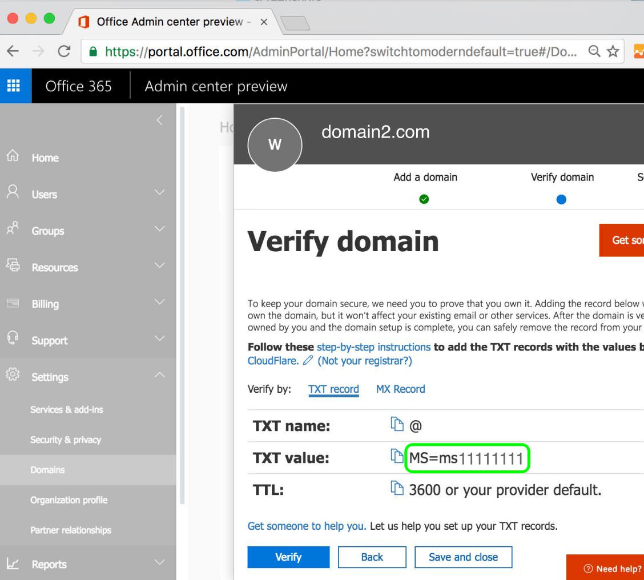The height and width of the screenshot is (580, 644).
Task: Bookmark this page with the star icon
Action: (613, 51)
